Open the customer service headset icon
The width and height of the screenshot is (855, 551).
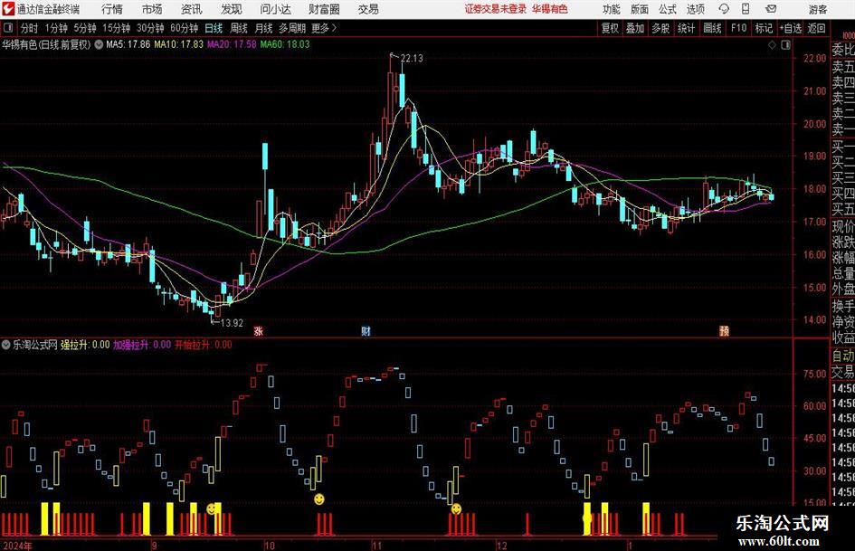[x=724, y=9]
